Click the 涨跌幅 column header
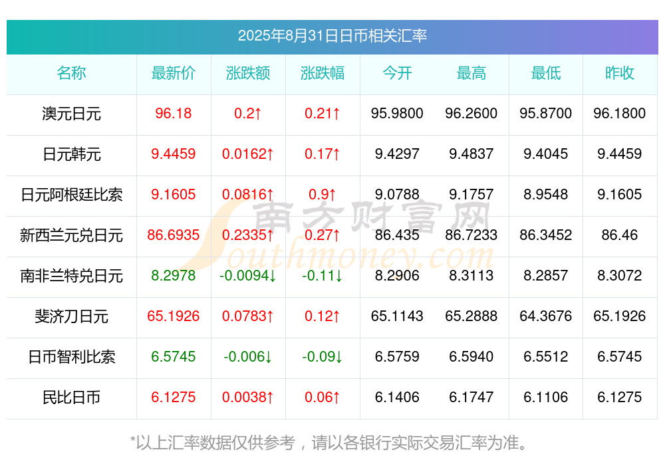 323,73
